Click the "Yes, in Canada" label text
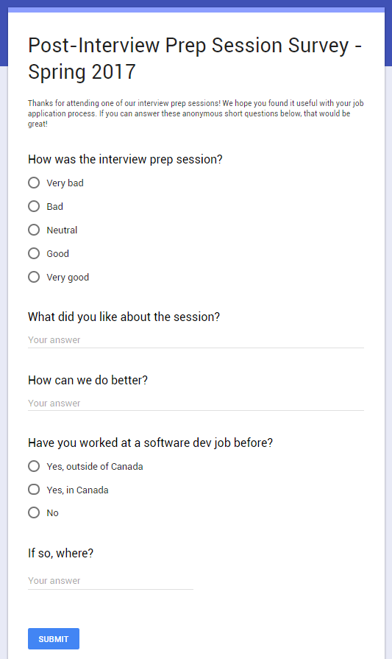Image resolution: width=392 pixels, height=659 pixels. [x=77, y=490]
